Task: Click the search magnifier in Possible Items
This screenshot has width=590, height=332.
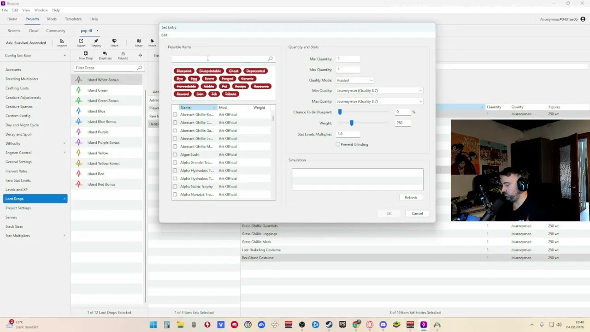Action: click(270, 59)
